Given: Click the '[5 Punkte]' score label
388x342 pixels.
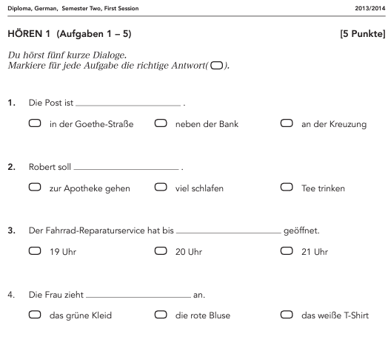Looking at the screenshot, I should [363, 34].
